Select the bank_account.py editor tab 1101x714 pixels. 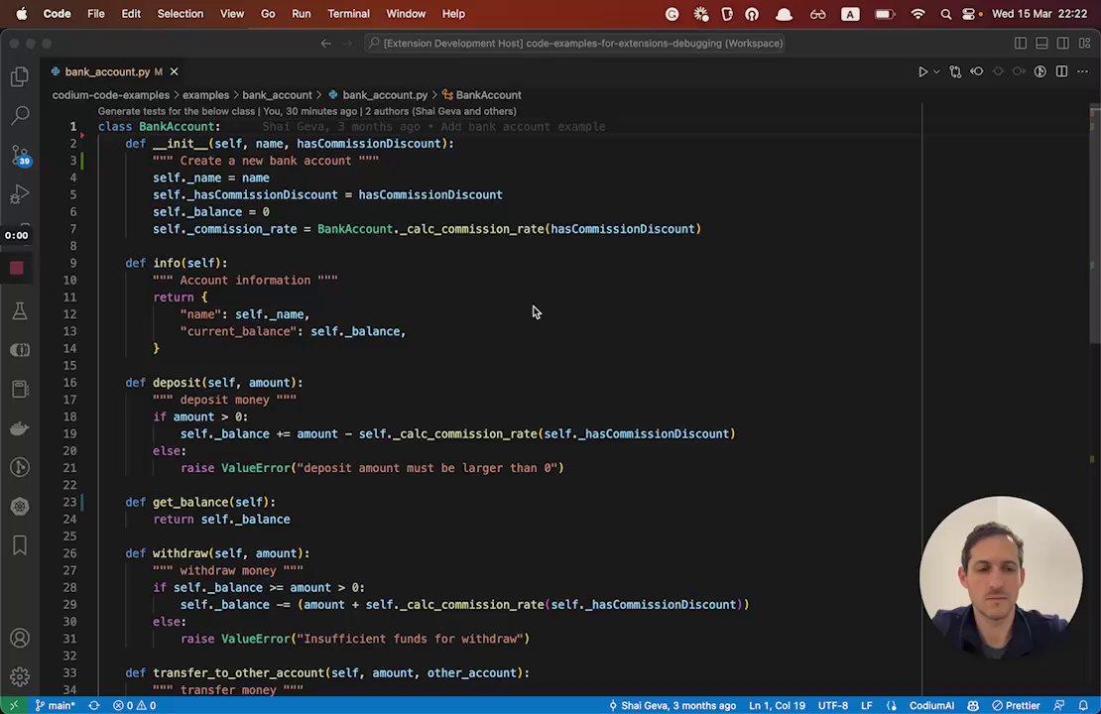[x=107, y=71]
